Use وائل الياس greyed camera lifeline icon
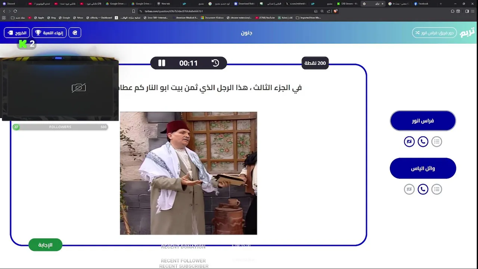The height and width of the screenshot is (269, 478). 409,189
